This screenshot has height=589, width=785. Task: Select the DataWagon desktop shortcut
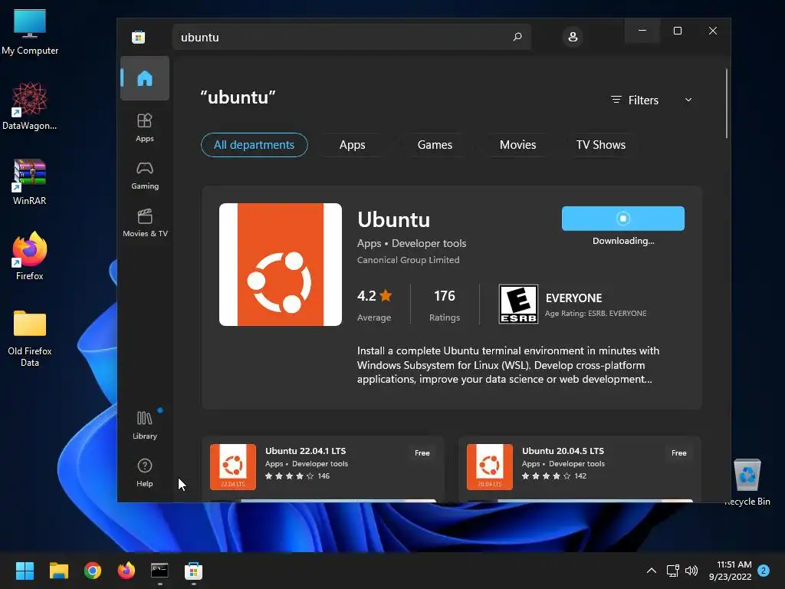[x=30, y=106]
